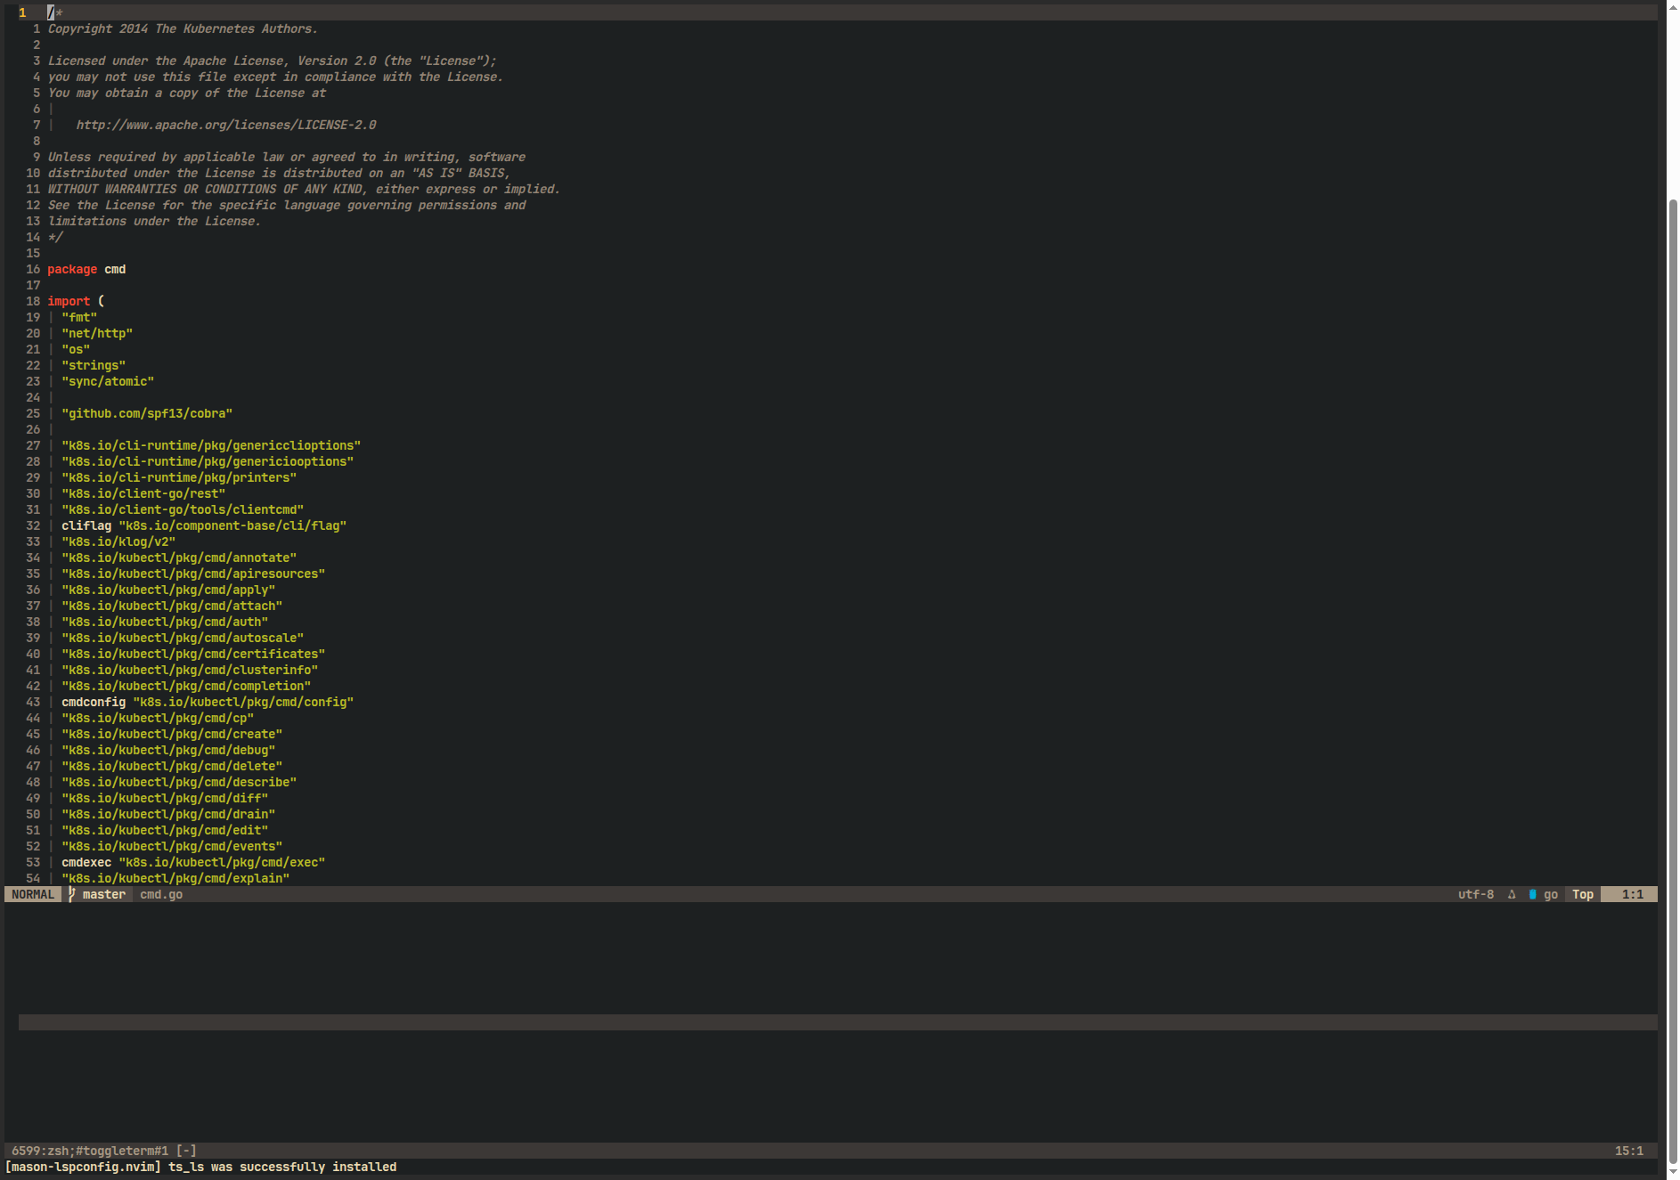Click the github.com/spf13/cobra import string
The height and width of the screenshot is (1180, 1680).
tap(147, 413)
